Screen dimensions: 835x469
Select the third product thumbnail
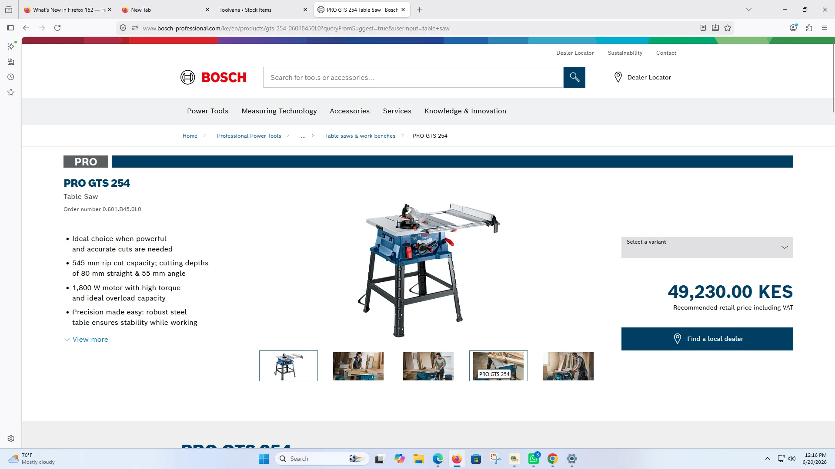[x=428, y=366]
